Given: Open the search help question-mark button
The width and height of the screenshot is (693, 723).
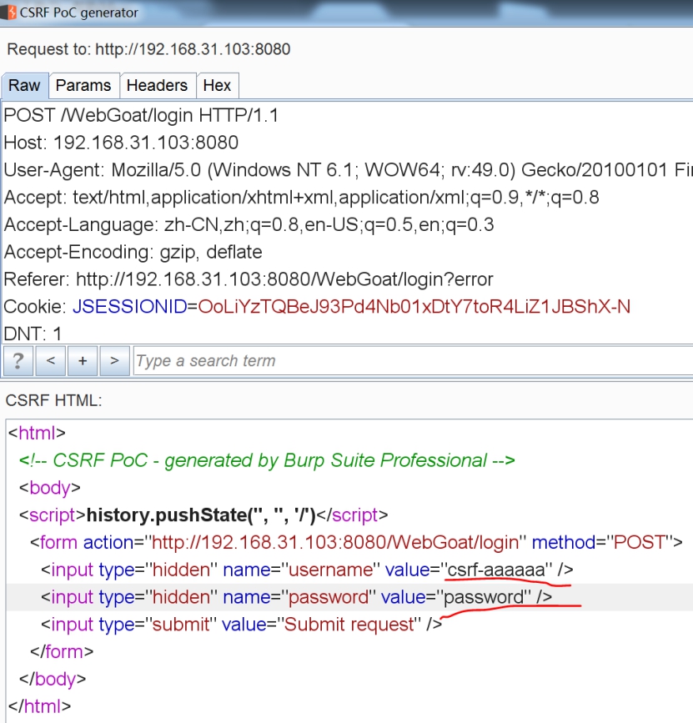Looking at the screenshot, I should [x=18, y=360].
